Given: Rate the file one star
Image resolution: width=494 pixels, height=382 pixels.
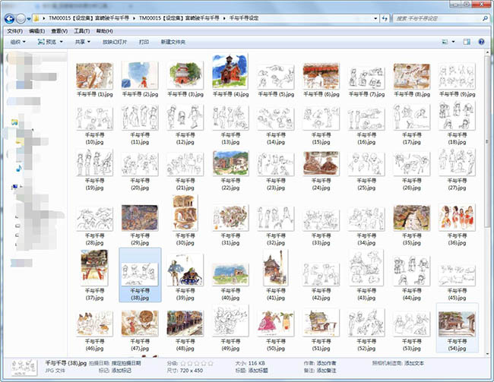Looking at the screenshot, I should (182, 363).
